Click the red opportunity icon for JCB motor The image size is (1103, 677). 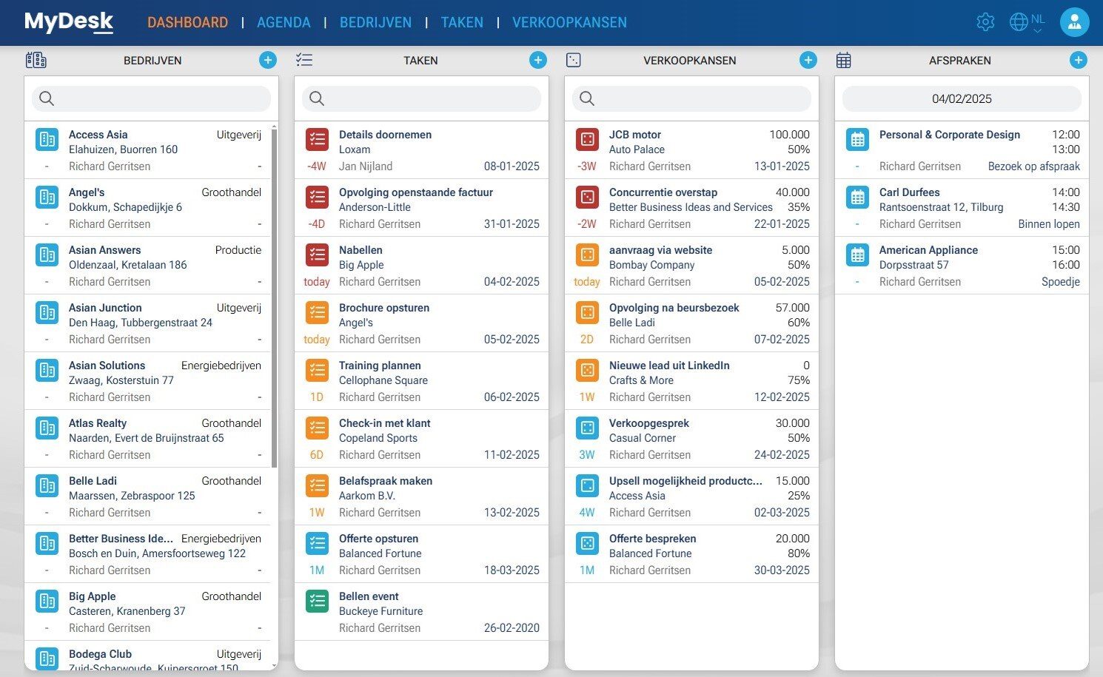click(587, 139)
